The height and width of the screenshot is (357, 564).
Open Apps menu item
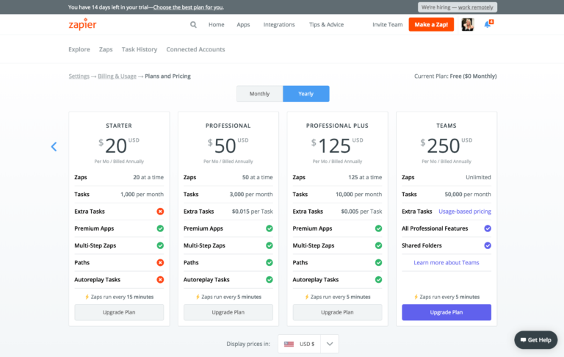pyautogui.click(x=243, y=24)
